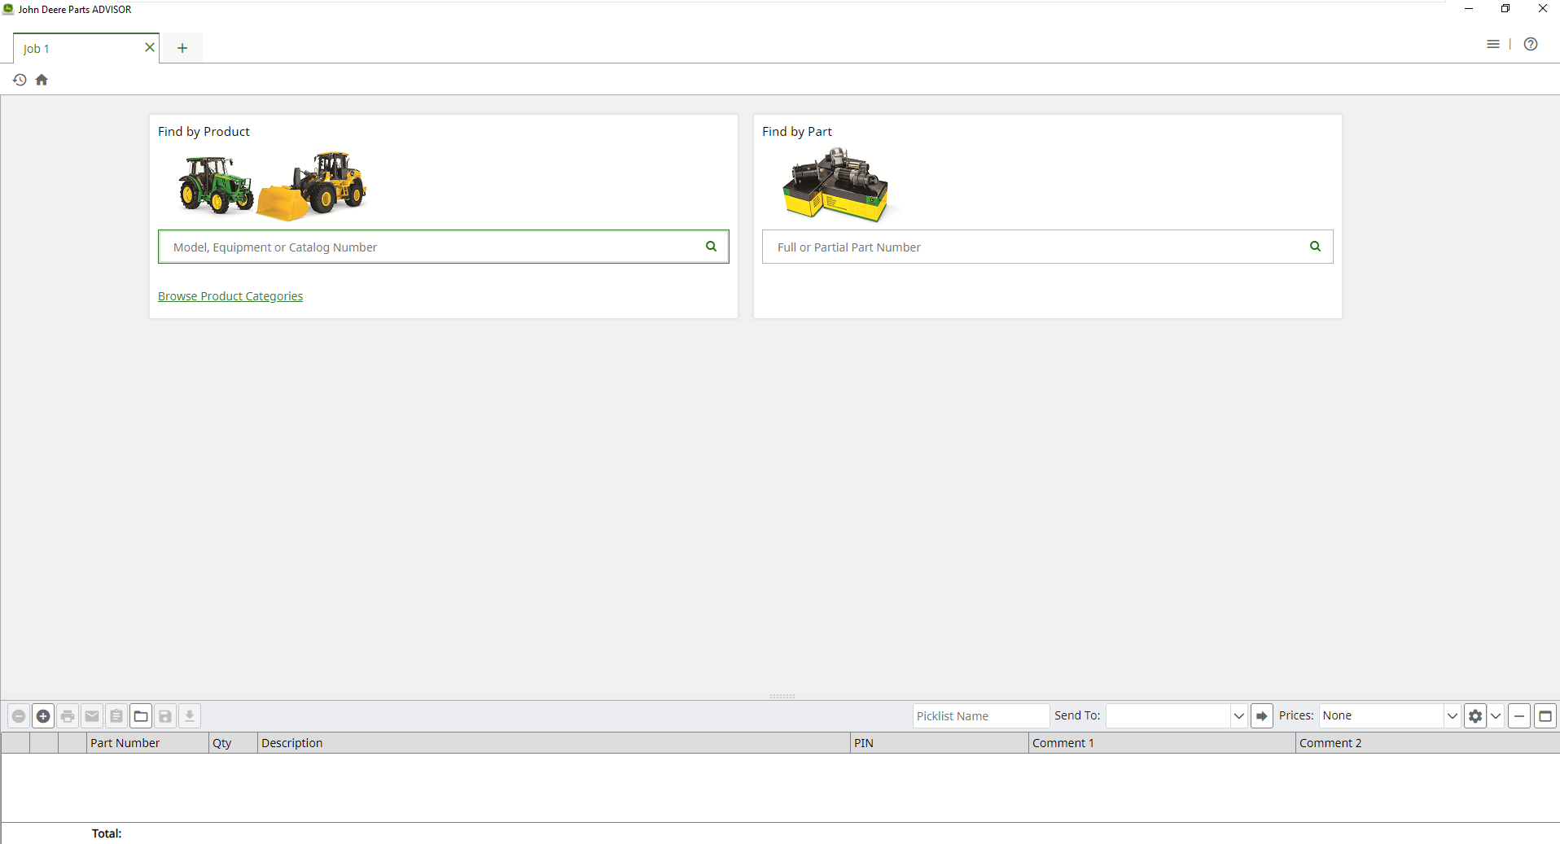Click the Picklist Name field
Viewport: 1560px width, 844px height.
click(x=980, y=716)
